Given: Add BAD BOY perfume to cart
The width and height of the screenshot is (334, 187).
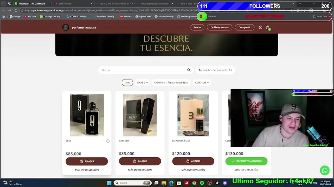Looking at the screenshot, I should click(140, 161).
